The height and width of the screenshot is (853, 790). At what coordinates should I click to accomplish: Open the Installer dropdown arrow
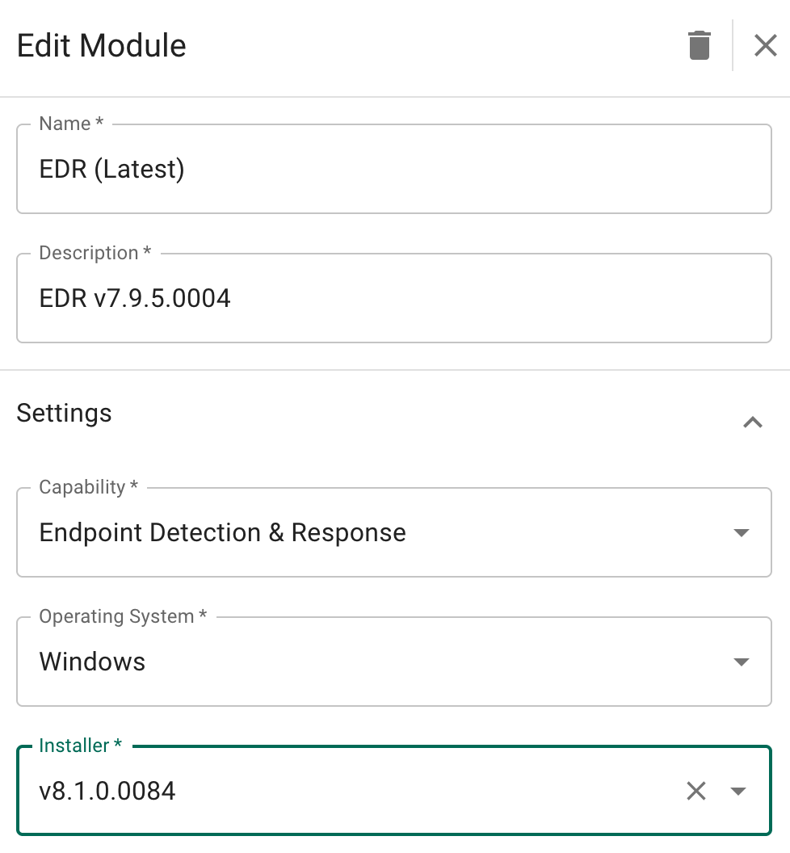point(737,791)
